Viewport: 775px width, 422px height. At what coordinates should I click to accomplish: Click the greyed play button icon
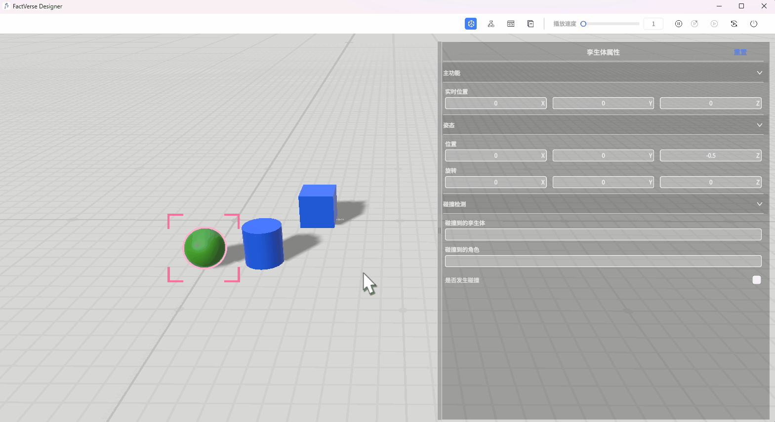click(x=714, y=24)
